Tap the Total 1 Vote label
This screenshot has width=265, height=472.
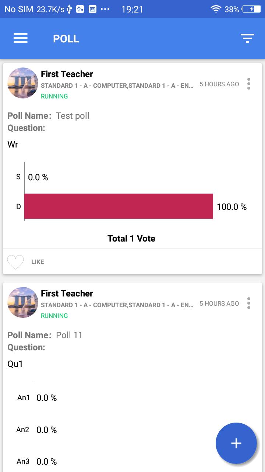131,239
